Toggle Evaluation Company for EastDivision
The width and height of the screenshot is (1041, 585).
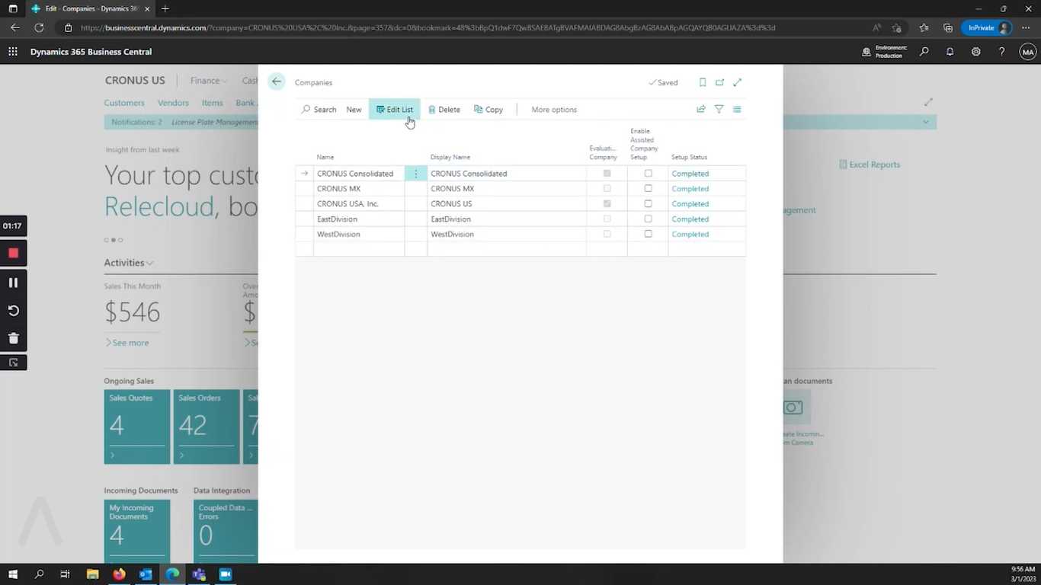[x=607, y=219]
